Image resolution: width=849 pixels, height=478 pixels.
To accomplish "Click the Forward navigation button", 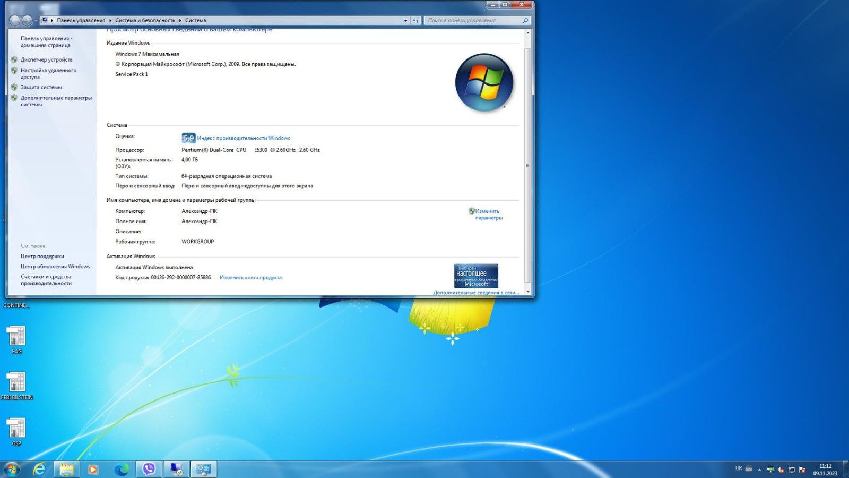I will [27, 20].
